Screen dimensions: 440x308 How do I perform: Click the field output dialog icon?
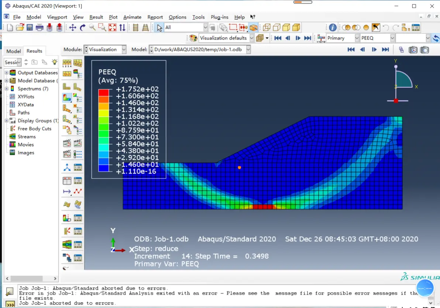pos(321,38)
